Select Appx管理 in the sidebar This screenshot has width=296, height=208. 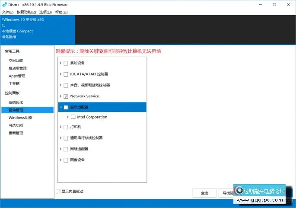[x=17, y=76]
